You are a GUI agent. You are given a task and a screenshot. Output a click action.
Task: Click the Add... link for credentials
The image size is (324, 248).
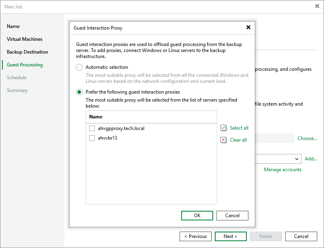(x=311, y=159)
